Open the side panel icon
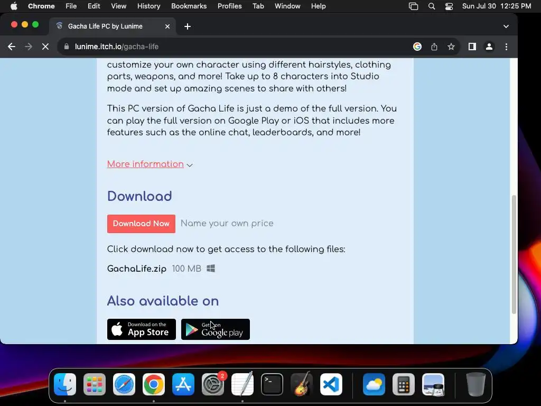The width and height of the screenshot is (541, 406). pos(472,47)
